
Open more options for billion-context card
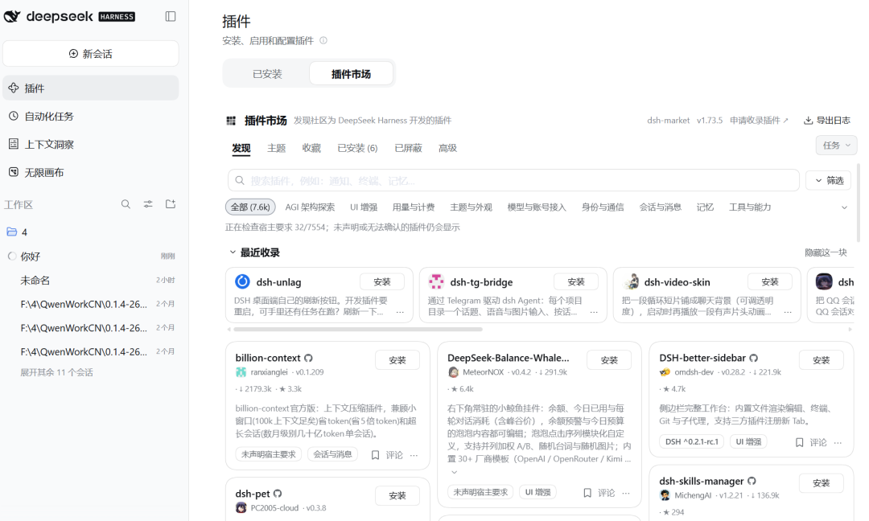tap(414, 455)
